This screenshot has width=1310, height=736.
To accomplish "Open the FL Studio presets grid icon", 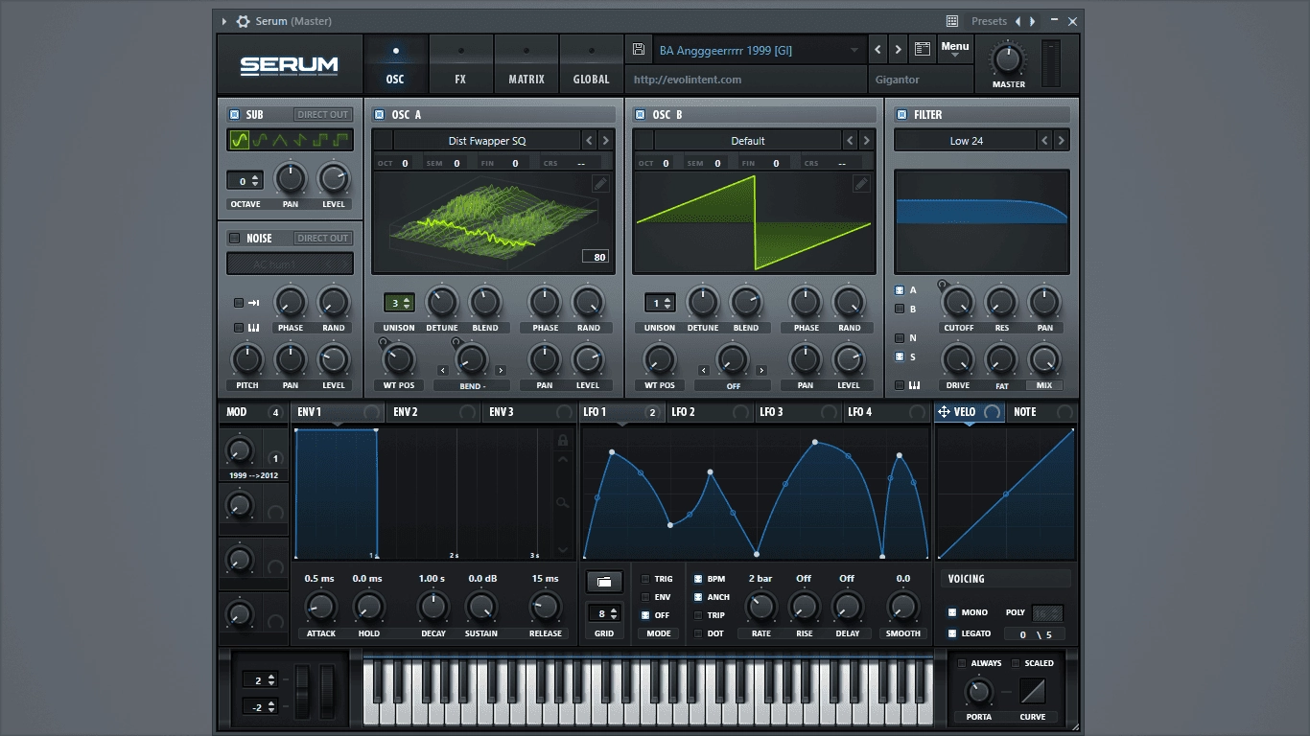I will (952, 21).
